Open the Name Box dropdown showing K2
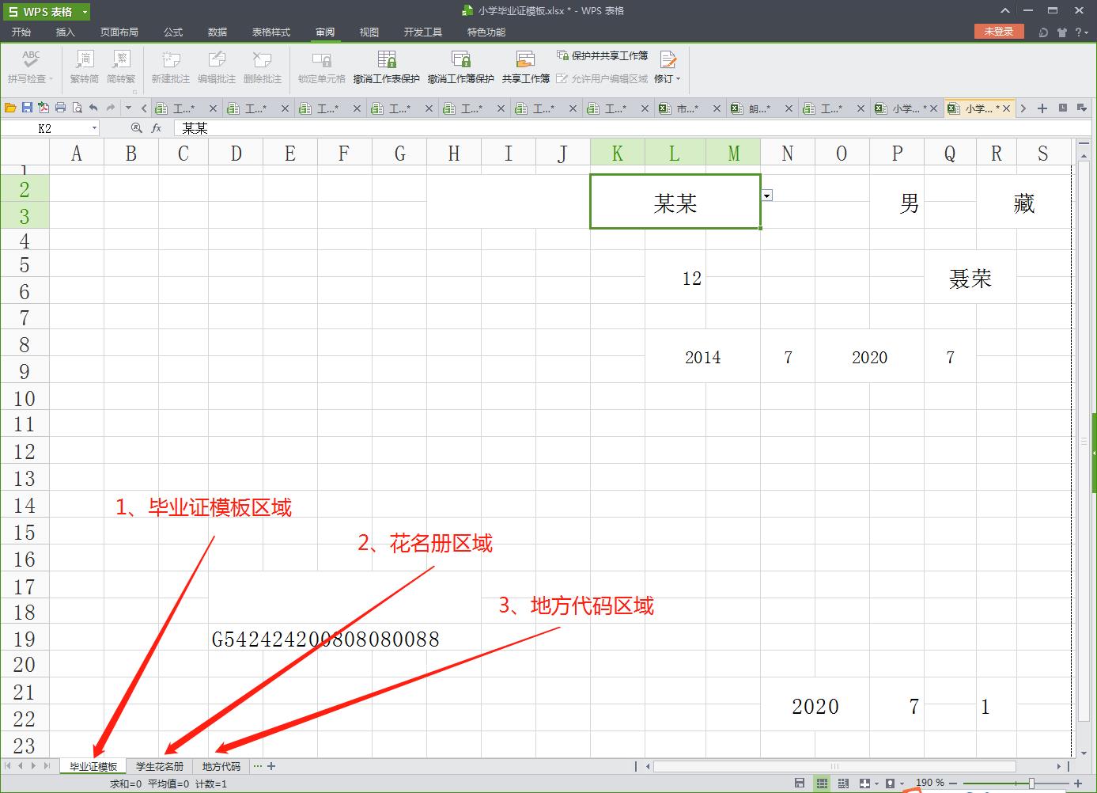The width and height of the screenshot is (1097, 793). [x=94, y=128]
